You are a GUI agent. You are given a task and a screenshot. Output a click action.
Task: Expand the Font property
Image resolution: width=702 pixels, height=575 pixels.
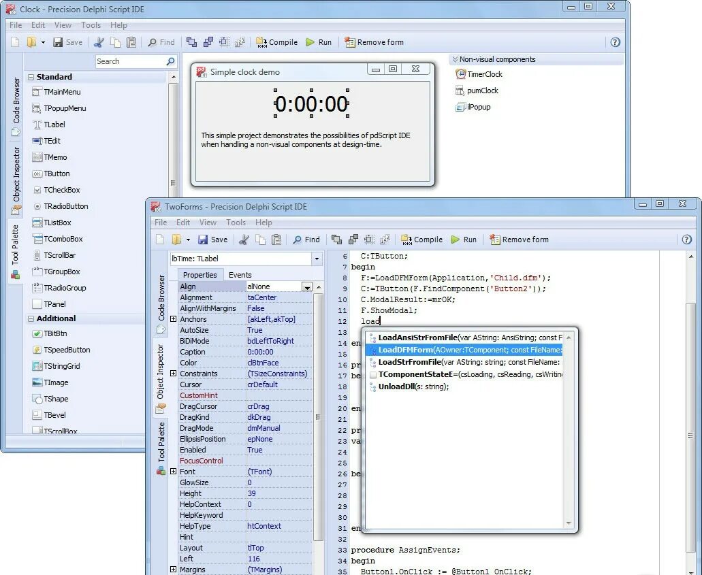[173, 471]
